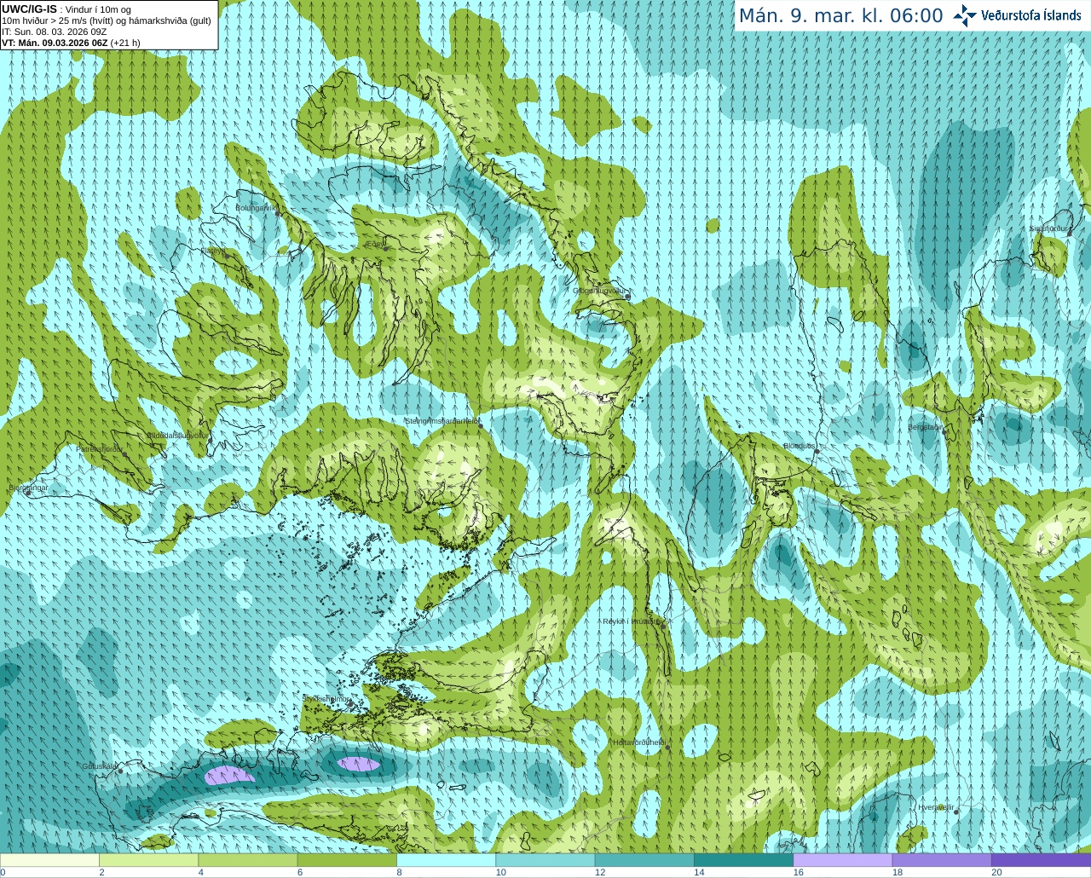This screenshot has width=1091, height=878.
Task: Click the Siglufjörður station label
Action: tap(1050, 228)
